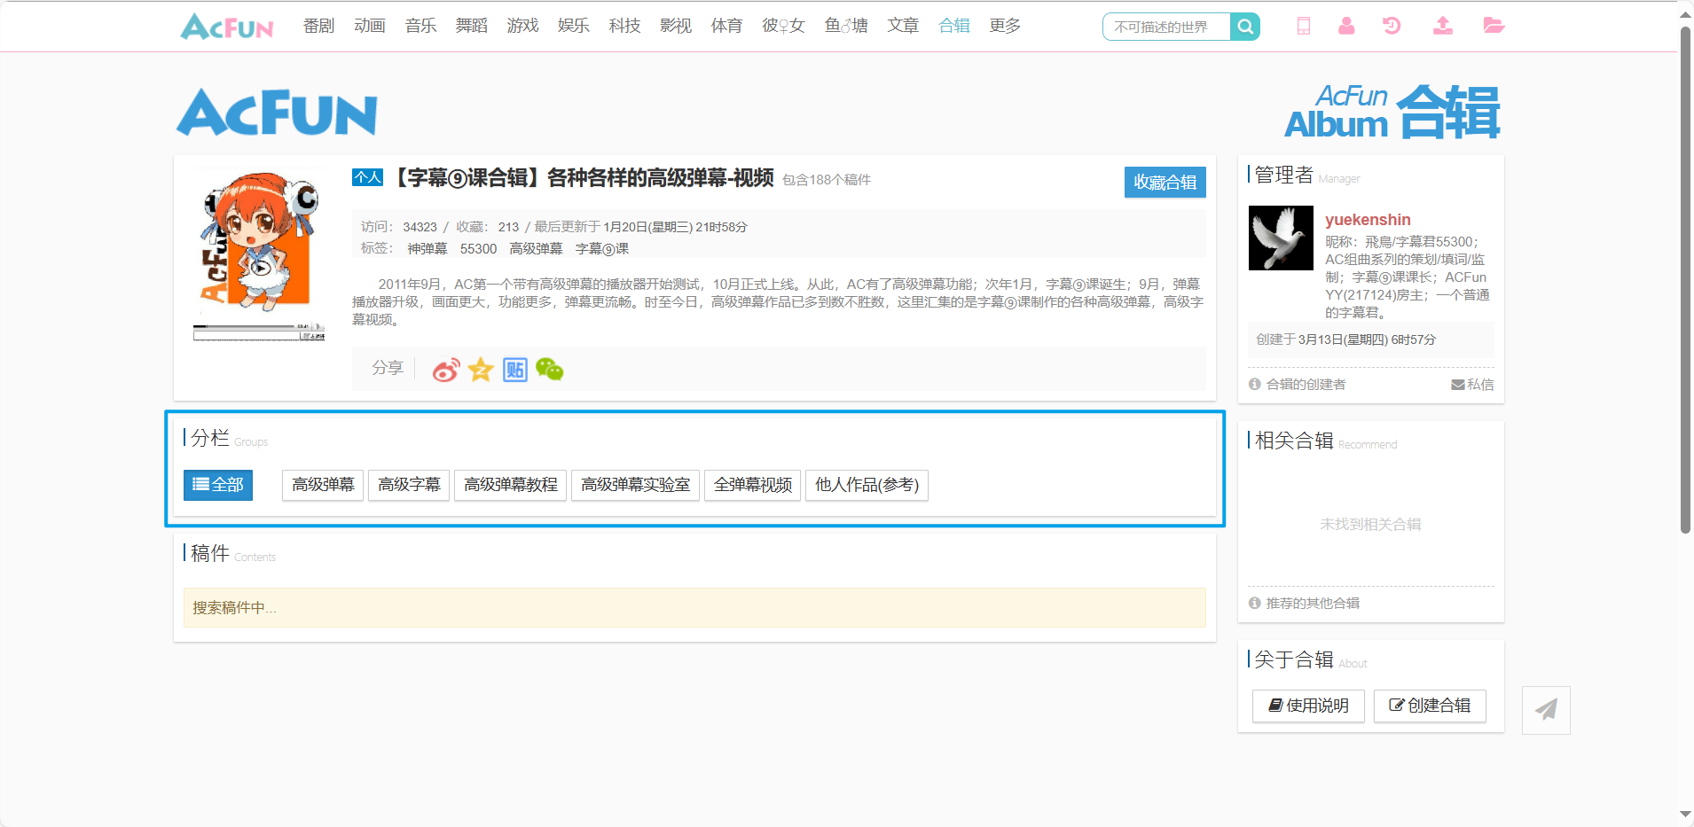
Task: Click the yuekenshin dove avatar
Action: point(1281,238)
